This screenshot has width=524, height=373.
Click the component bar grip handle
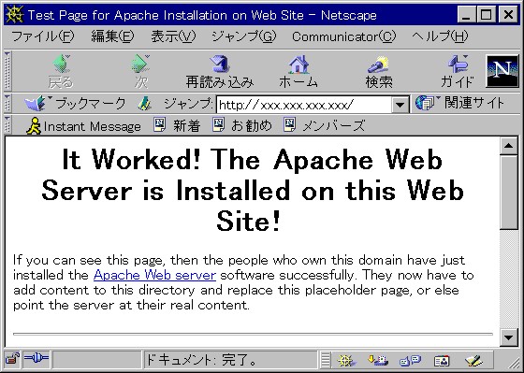[326, 360]
